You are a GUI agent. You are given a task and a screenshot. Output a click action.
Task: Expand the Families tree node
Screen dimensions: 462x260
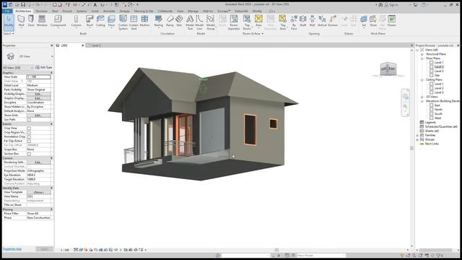[x=417, y=135]
